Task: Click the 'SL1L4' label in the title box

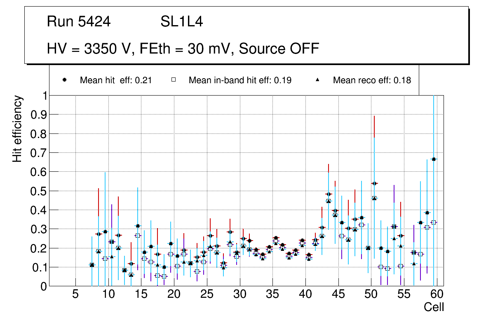Action: coord(182,22)
